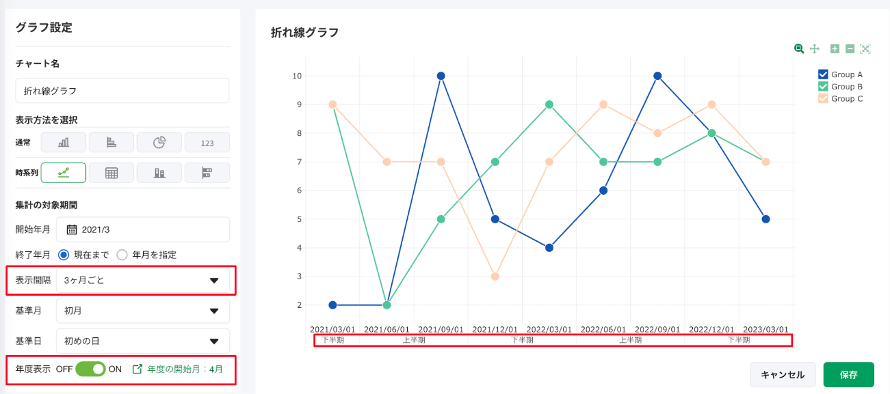The height and width of the screenshot is (394, 890).
Task: Choose the 123 numeric display option
Action: [x=207, y=142]
